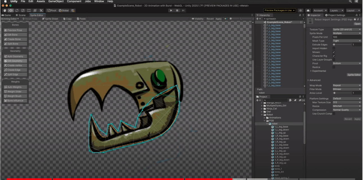Adjust the Extrude Edges slider
Viewport: 363px width, 180px height.
342,45
